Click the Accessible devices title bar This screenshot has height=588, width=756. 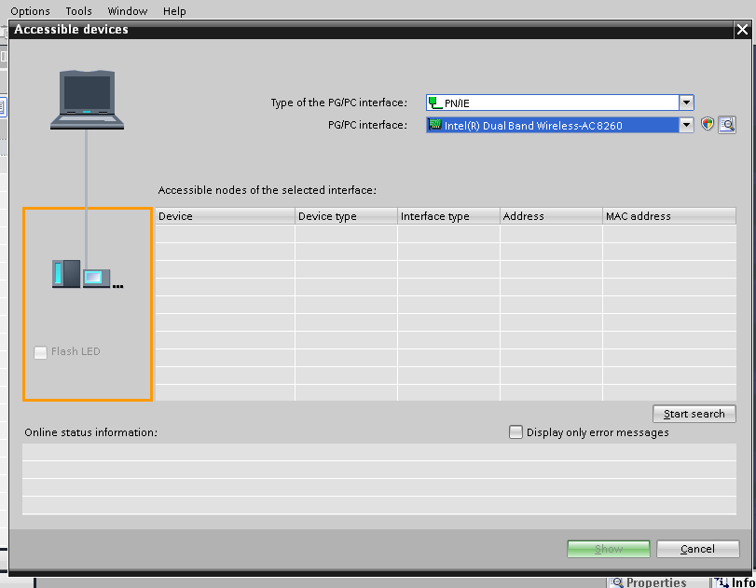pos(371,30)
